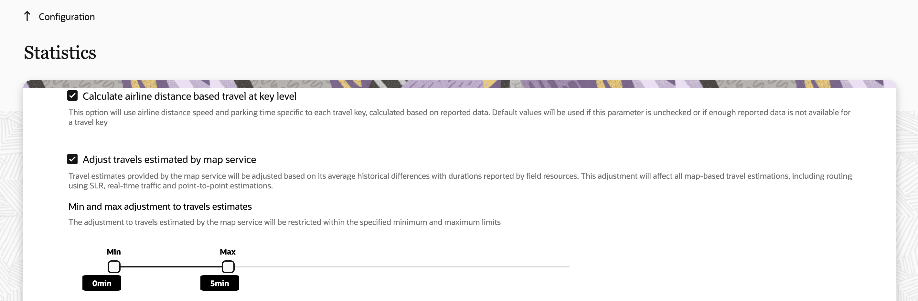The image size is (918, 301).
Task: Click the 5min value badge
Action: click(219, 283)
